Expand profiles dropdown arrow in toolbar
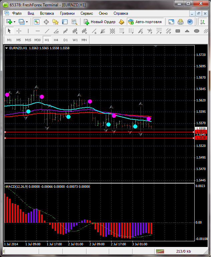211x257 pixels. (27, 22)
